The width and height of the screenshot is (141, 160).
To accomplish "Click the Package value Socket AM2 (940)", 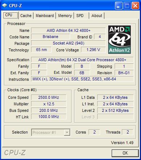I will coord(68,43).
